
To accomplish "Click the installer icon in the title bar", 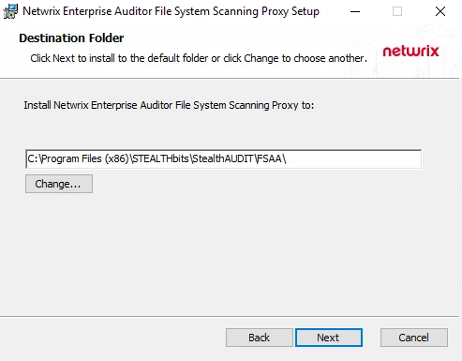I will 10,11.
